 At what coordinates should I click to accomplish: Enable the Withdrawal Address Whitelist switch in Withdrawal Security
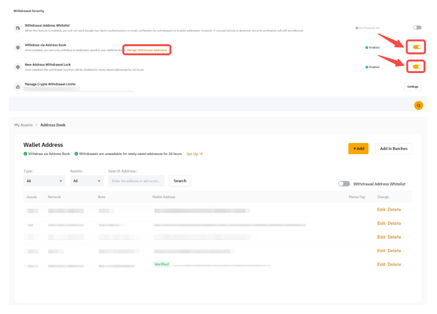(417, 28)
